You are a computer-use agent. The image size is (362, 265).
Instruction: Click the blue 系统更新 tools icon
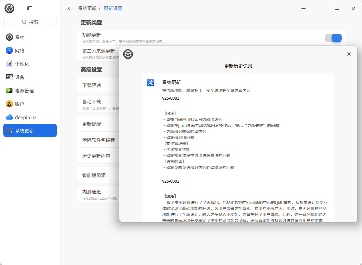coord(150,83)
